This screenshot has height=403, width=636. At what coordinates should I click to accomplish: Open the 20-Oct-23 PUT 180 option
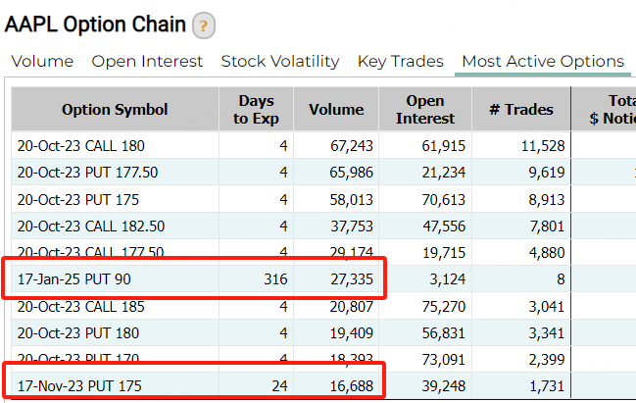(x=80, y=332)
